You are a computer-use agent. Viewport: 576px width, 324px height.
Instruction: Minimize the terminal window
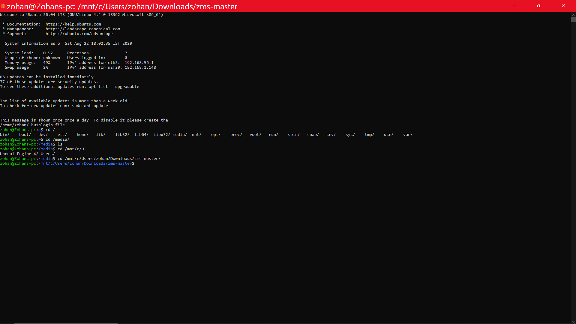[x=515, y=6]
